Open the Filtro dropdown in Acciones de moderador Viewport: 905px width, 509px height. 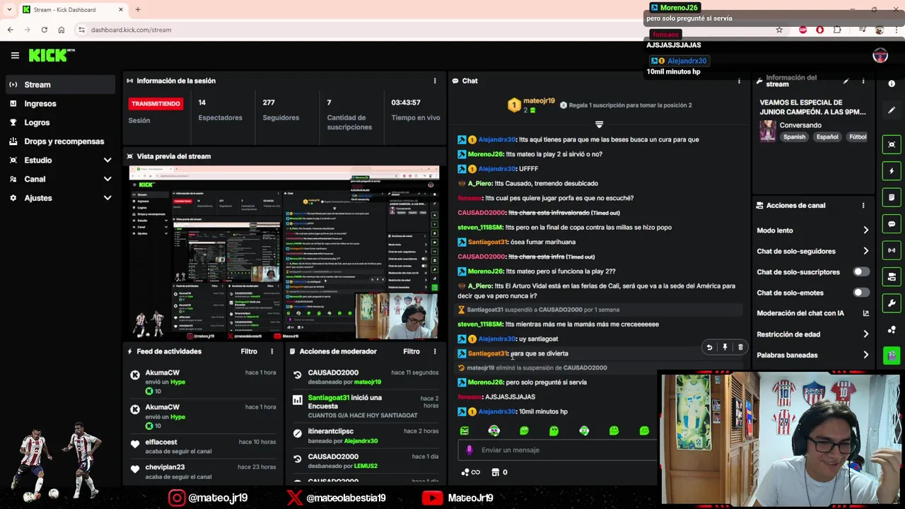pos(411,351)
